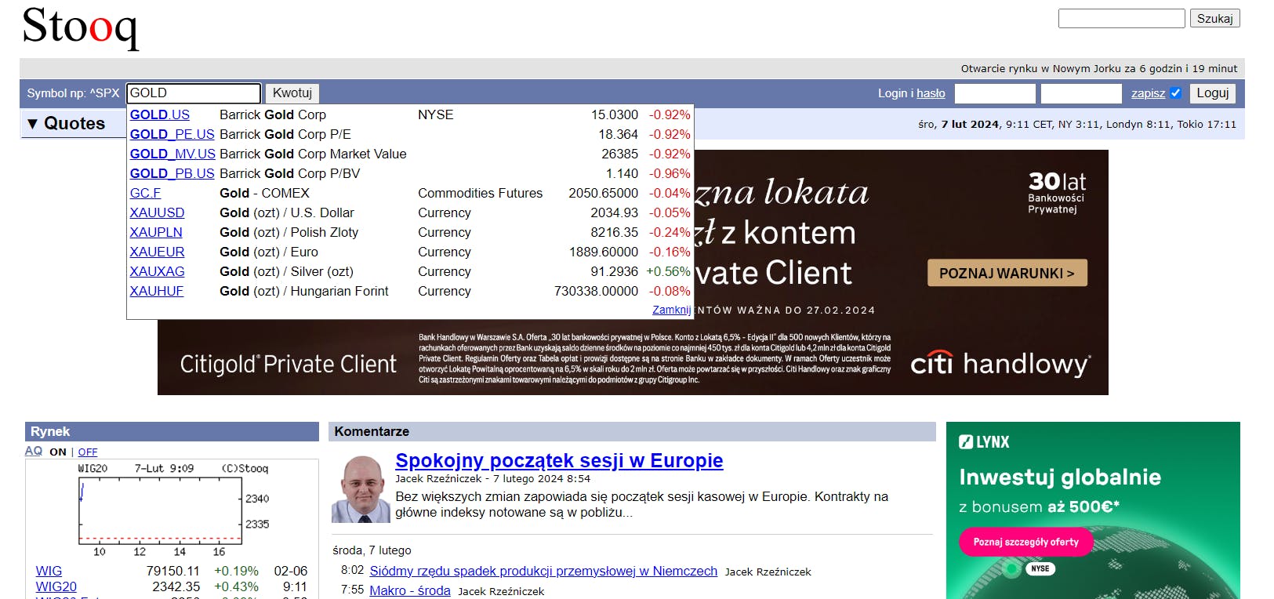Viewport: 1274px width, 599px height.
Task: Click the '+0.56%' change value
Action: pos(668,271)
